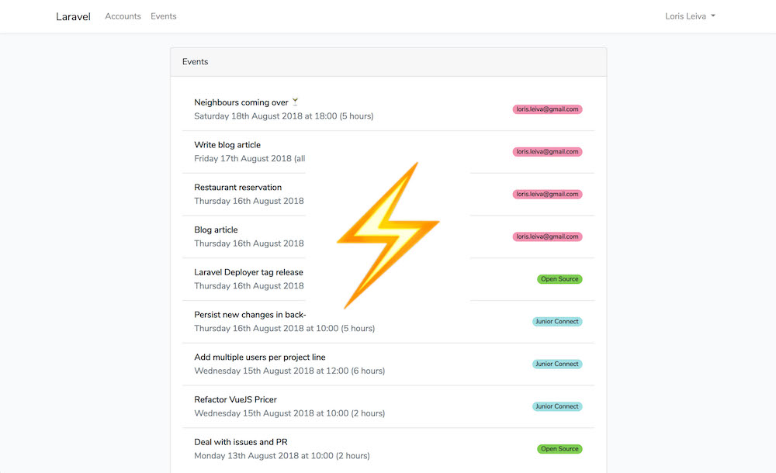Expand the Loris Leiva user dropdown
This screenshot has height=473, width=776.
pyautogui.click(x=690, y=16)
